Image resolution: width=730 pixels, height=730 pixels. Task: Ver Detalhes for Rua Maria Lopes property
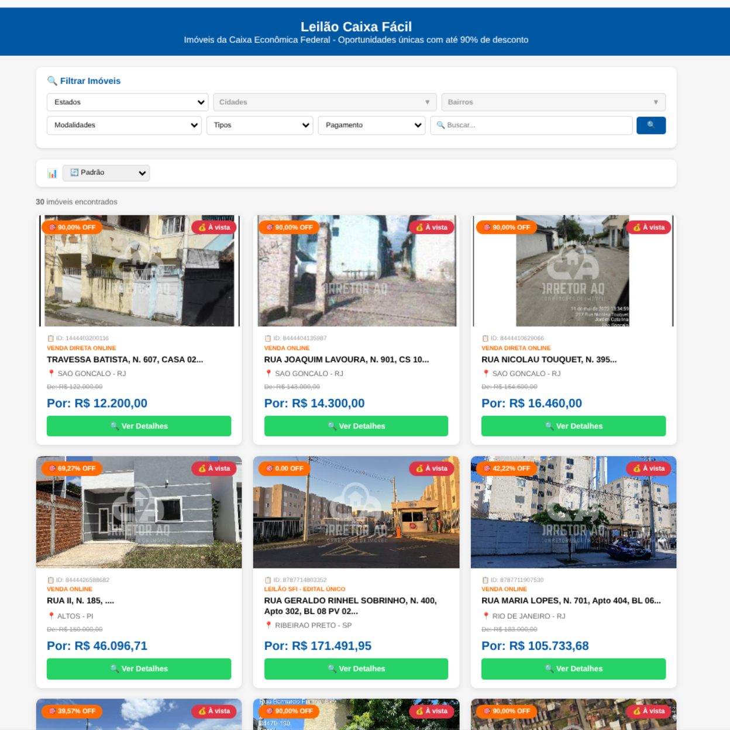coord(573,669)
